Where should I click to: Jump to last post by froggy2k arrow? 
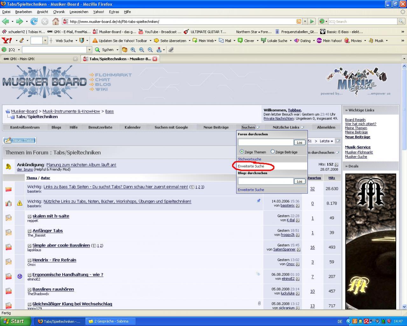coord(298,235)
